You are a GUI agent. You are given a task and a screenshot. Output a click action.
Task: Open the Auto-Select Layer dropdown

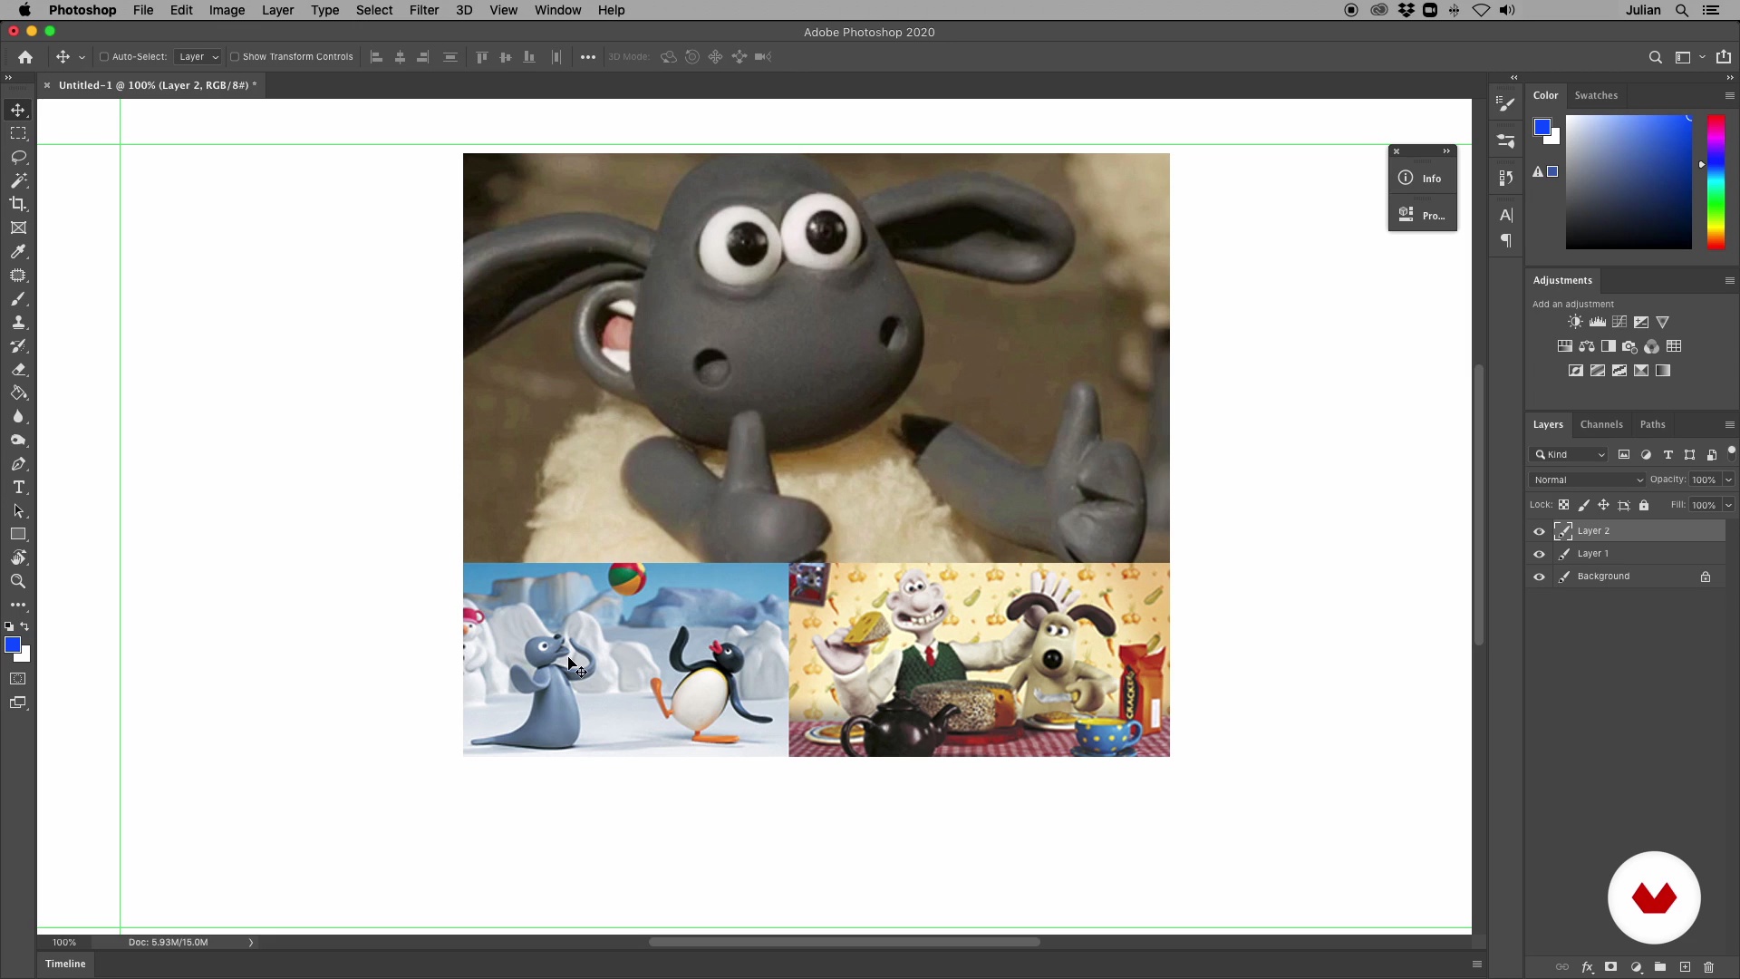coord(198,57)
